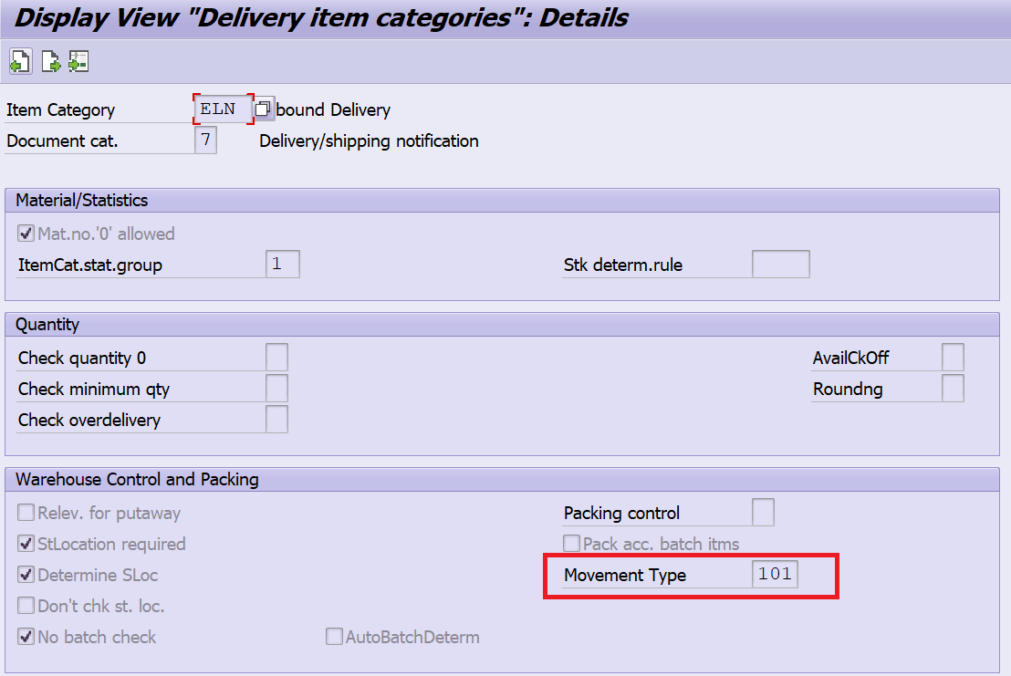The width and height of the screenshot is (1011, 676).
Task: Select the Document cat. field showing 7
Action: 206,140
